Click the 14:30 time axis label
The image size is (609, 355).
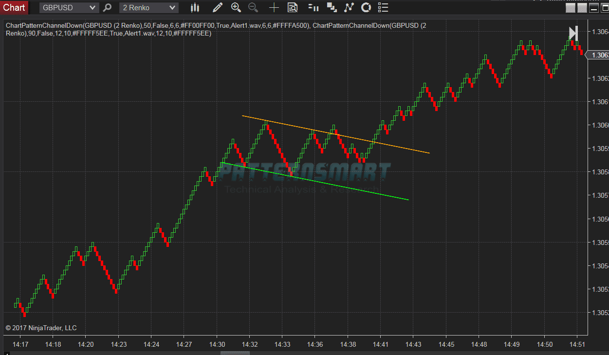point(217,344)
